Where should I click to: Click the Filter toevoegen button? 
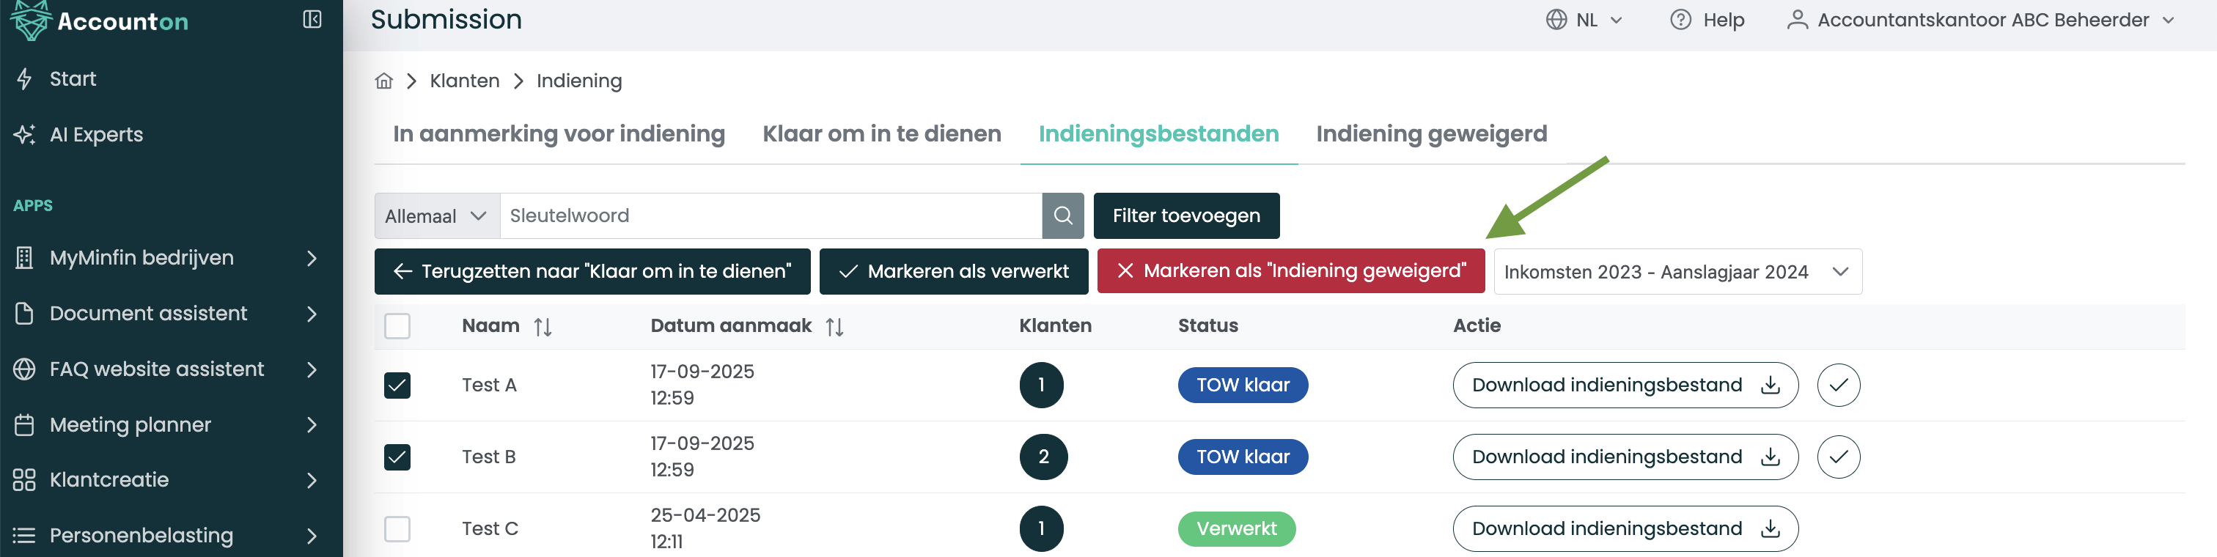[x=1185, y=215]
